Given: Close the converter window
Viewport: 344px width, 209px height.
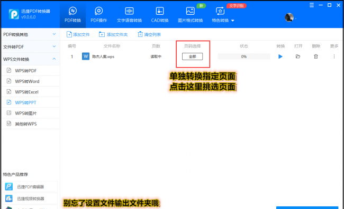Looking at the screenshot, I should pyautogui.click(x=338, y=5).
